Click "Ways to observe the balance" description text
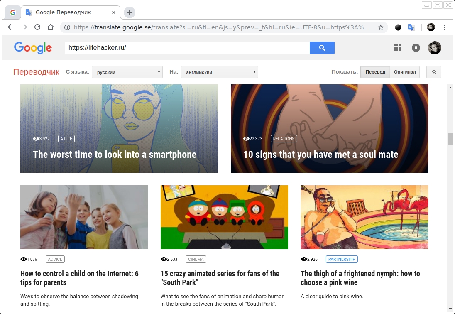The image size is (455, 314). coord(79,300)
